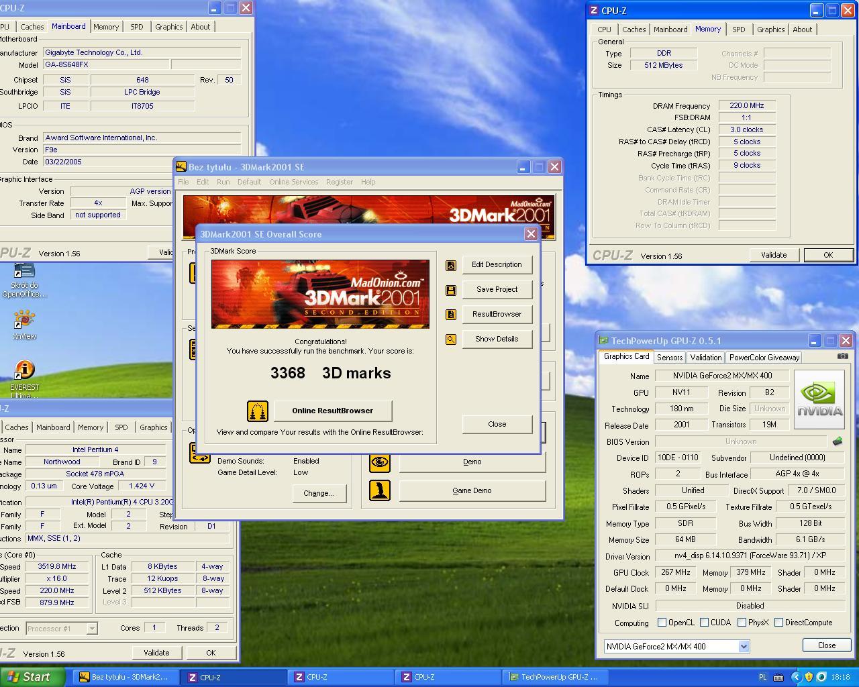
Task: Click the Show Details button
Action: point(497,339)
